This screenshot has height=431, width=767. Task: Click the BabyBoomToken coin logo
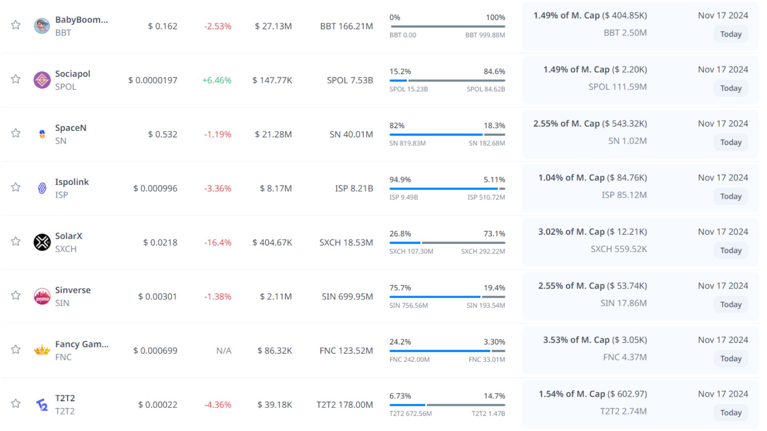pos(42,26)
